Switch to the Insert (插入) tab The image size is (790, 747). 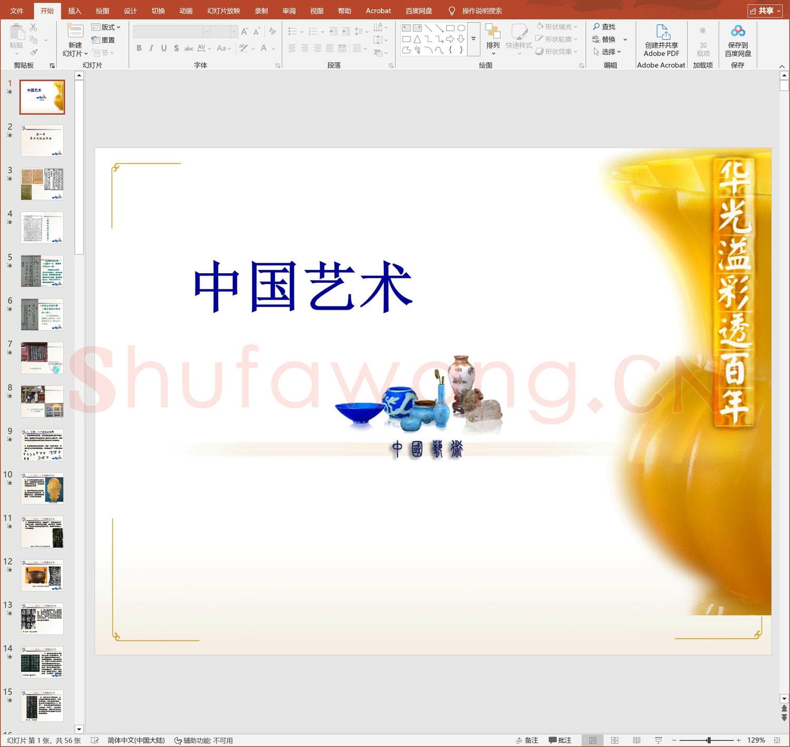75,11
